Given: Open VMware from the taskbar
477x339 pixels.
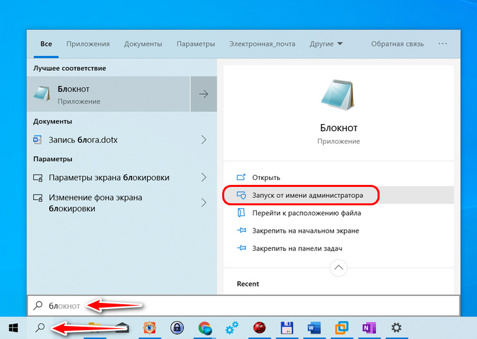Looking at the screenshot, I should coord(341,328).
